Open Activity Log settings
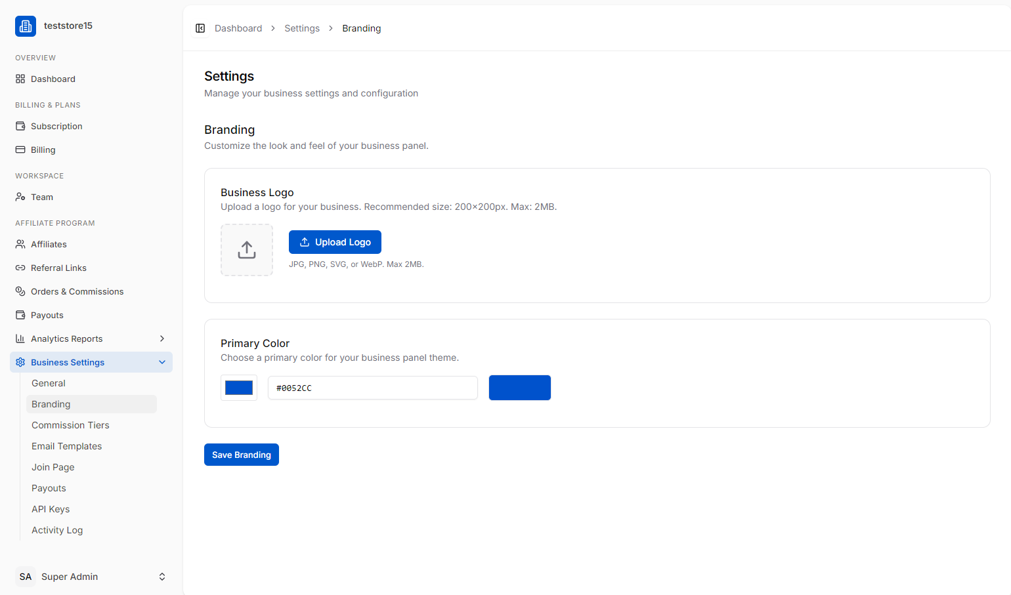This screenshot has width=1011, height=595. pyautogui.click(x=91, y=530)
